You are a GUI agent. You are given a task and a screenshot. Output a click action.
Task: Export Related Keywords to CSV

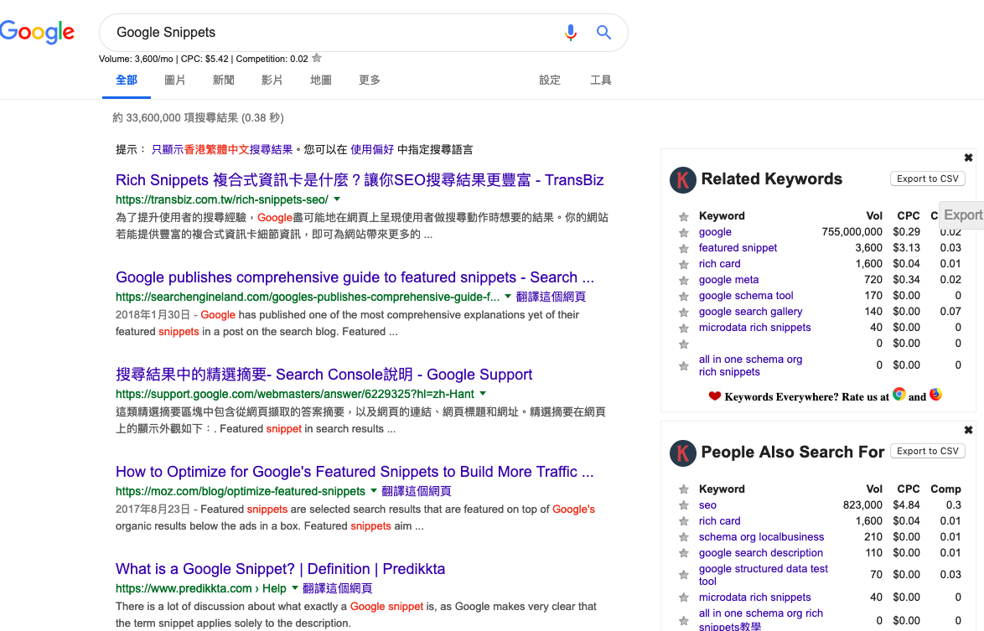tap(928, 178)
